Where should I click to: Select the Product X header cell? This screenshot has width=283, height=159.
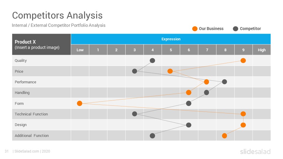coord(41,44)
